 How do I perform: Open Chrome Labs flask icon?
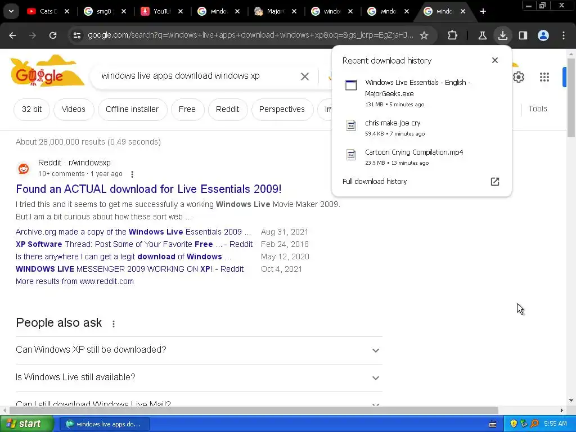point(482,35)
